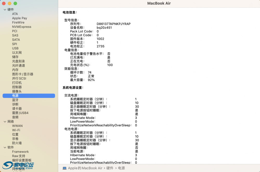The image size is (260, 172).
Task: Click the 型号信息 label
Action: click(71, 20)
